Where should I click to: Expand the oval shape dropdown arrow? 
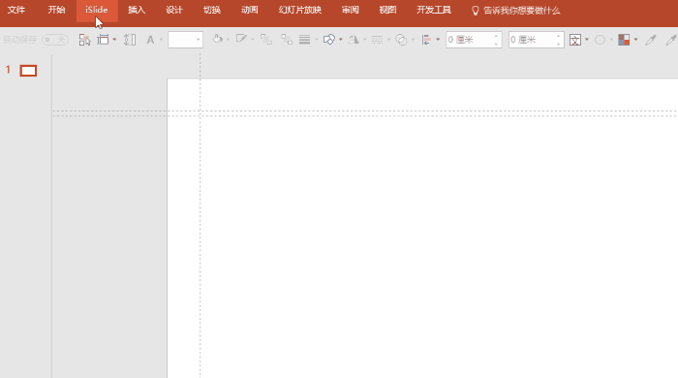[611, 40]
